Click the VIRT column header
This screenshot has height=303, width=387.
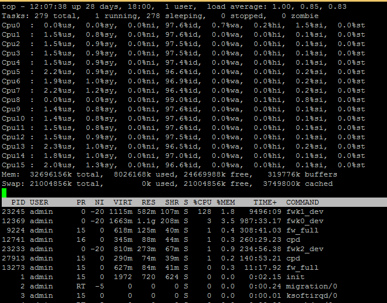(123, 202)
